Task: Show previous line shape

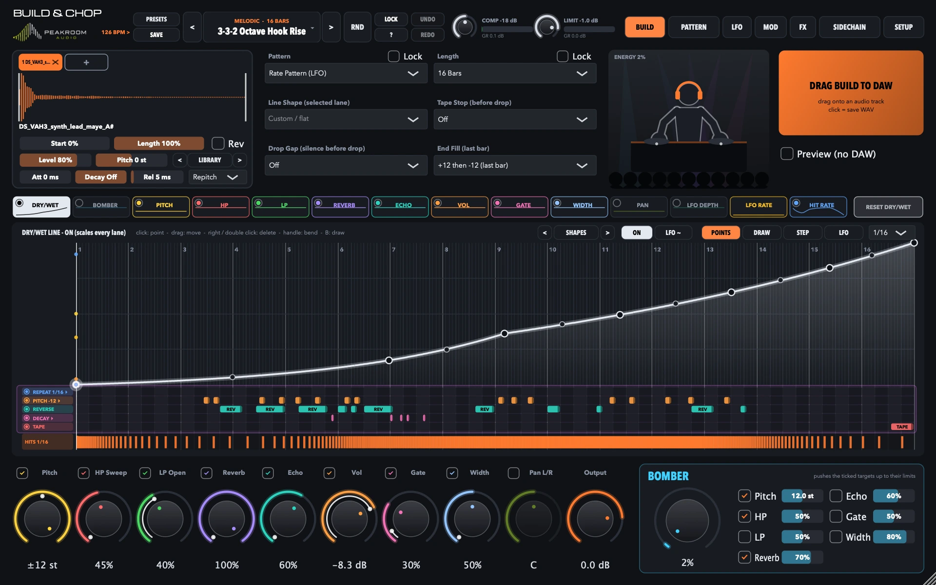Action: tap(545, 233)
